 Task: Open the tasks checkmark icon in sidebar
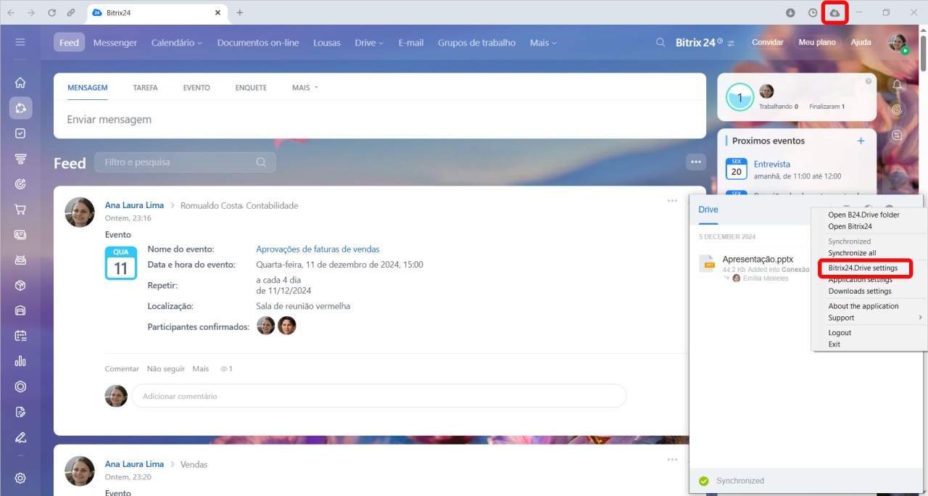(x=20, y=133)
